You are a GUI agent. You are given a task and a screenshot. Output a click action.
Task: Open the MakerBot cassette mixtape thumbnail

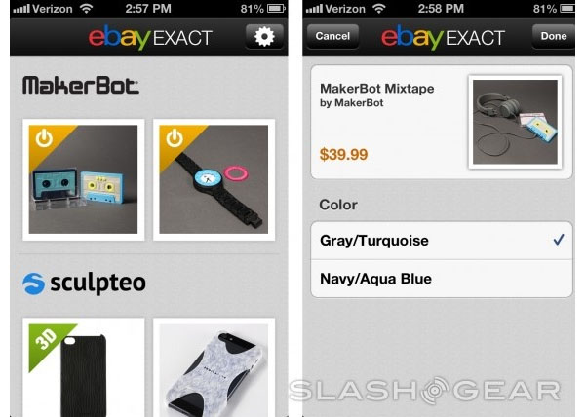pyautogui.click(x=83, y=179)
